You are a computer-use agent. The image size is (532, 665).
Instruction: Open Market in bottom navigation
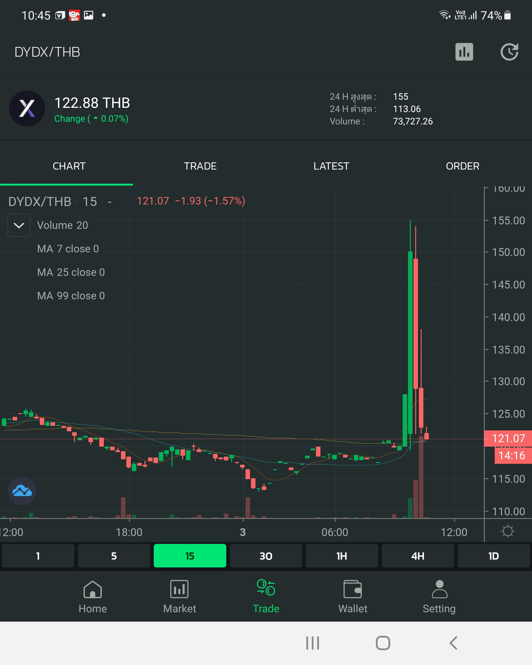pos(179,597)
